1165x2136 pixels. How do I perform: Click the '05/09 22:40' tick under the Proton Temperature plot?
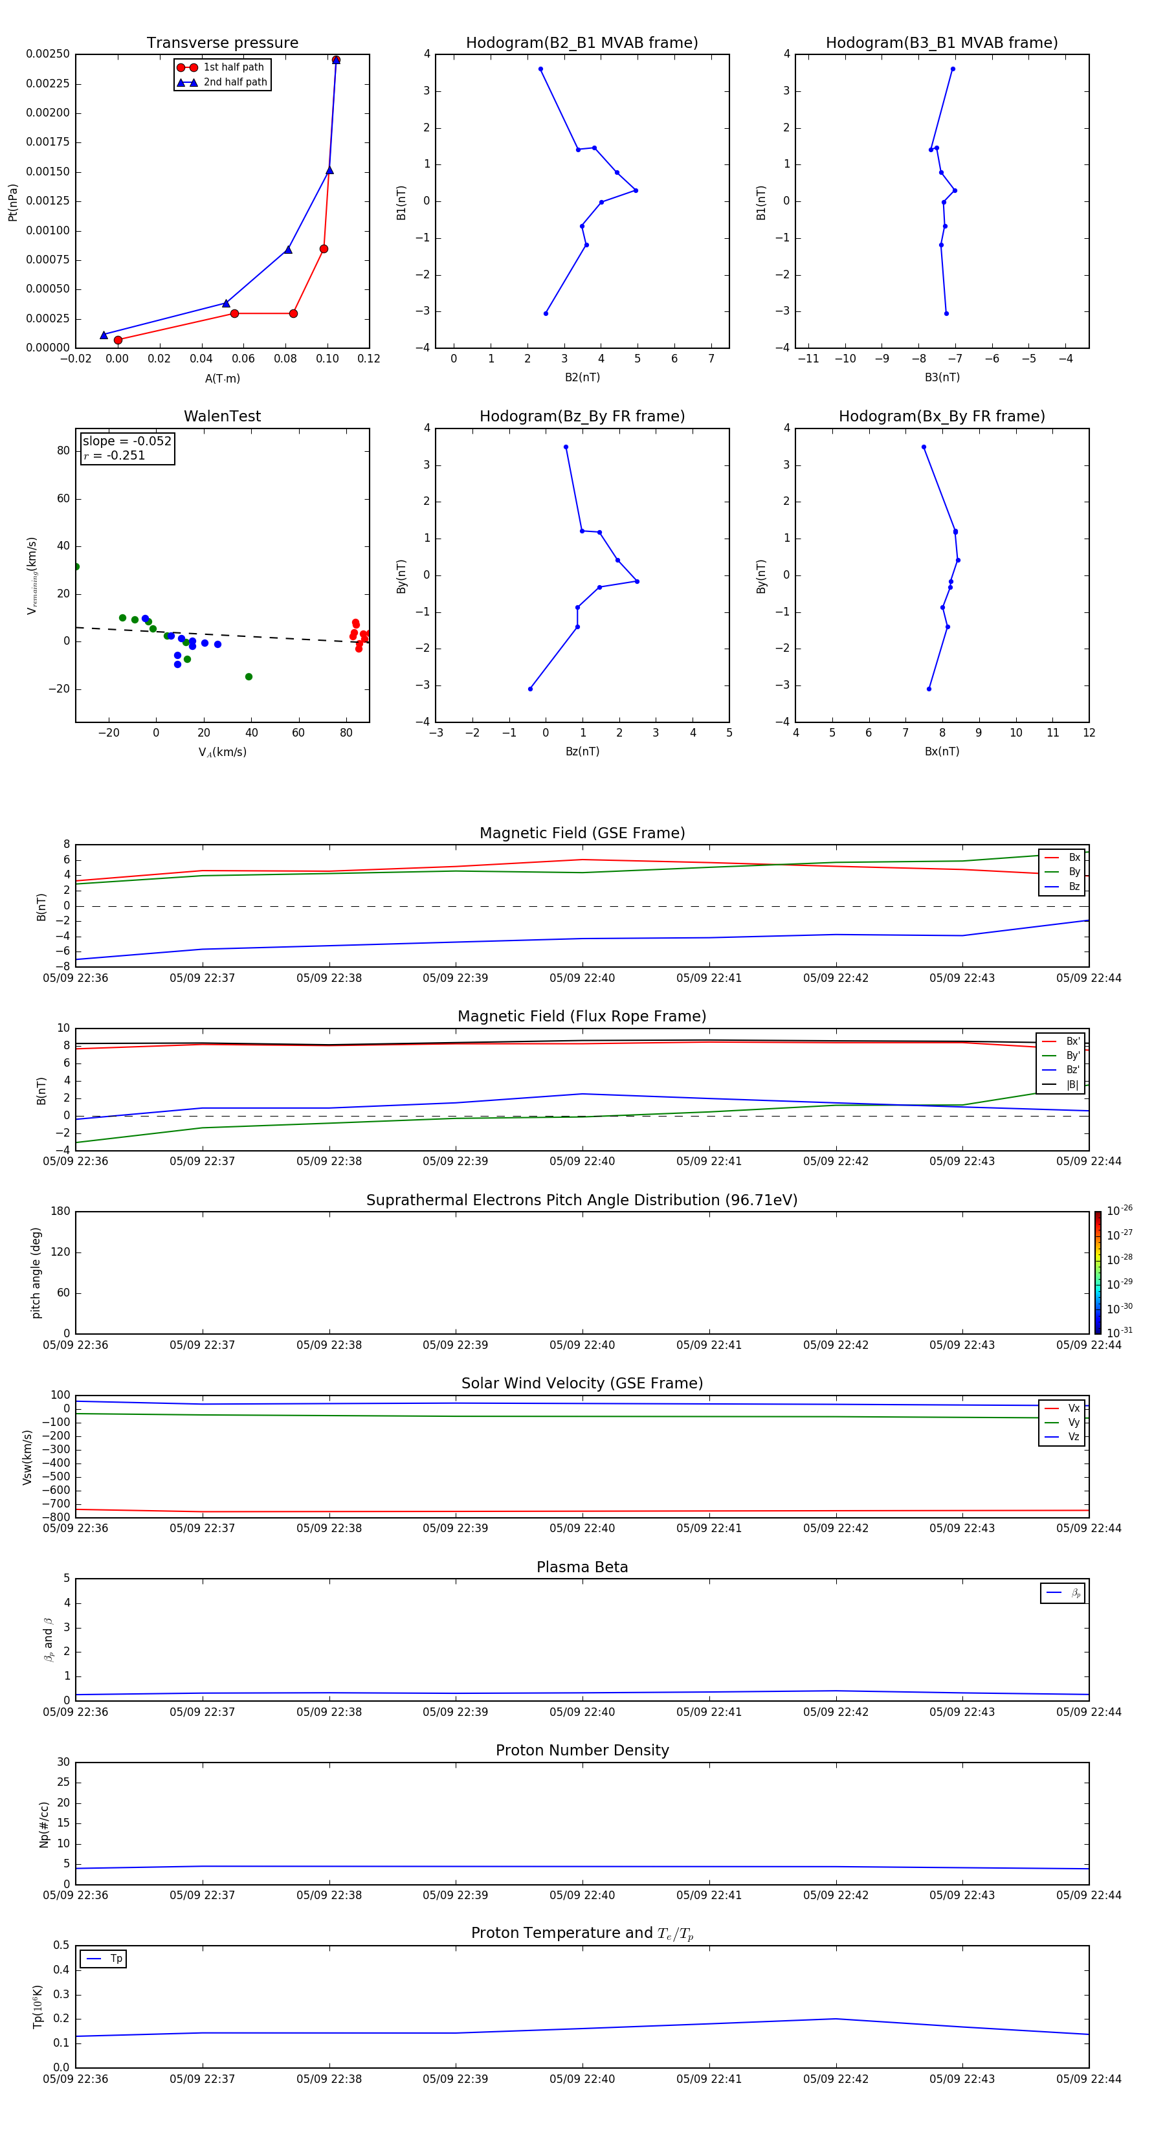coord(582,2079)
